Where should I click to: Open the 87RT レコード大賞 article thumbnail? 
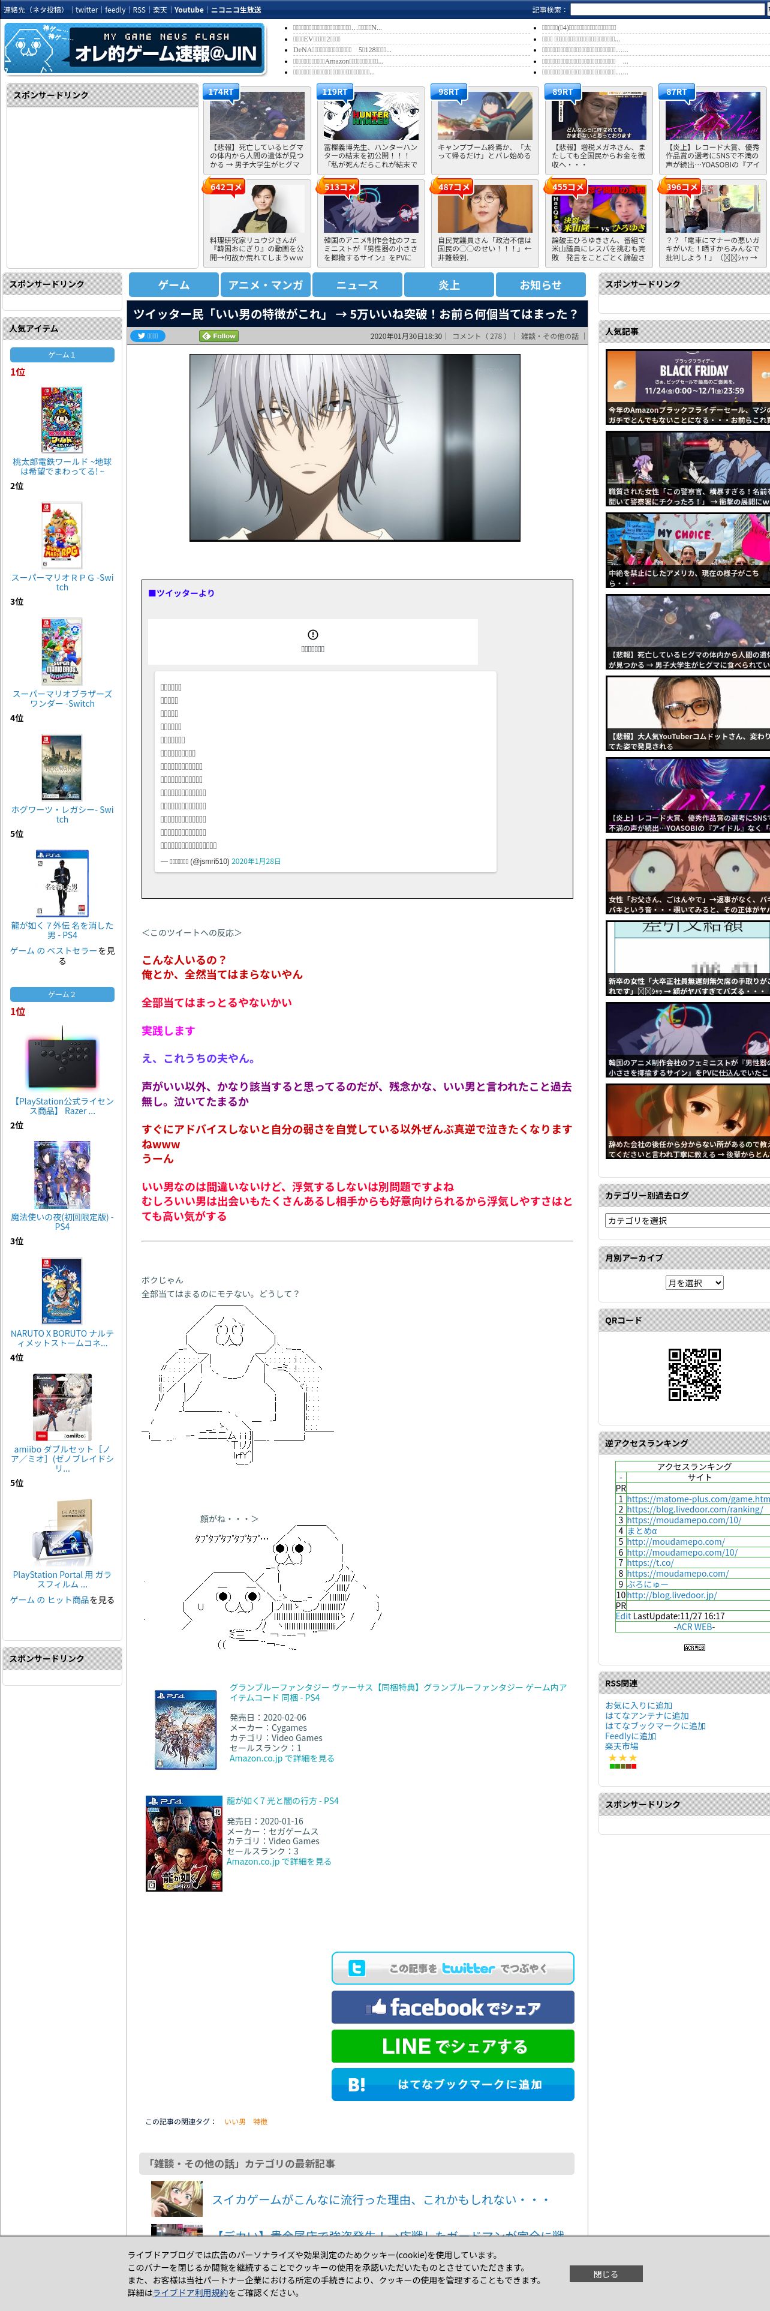coord(712,115)
